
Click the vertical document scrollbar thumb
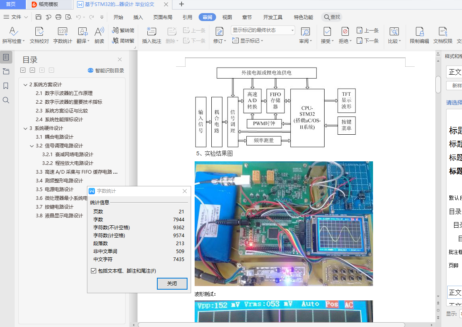coord(438,85)
